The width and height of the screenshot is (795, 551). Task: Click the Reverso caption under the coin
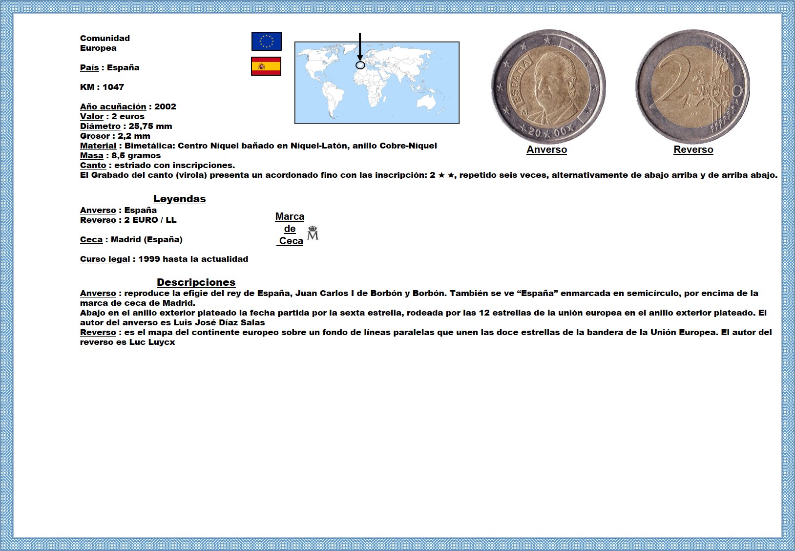(x=693, y=150)
